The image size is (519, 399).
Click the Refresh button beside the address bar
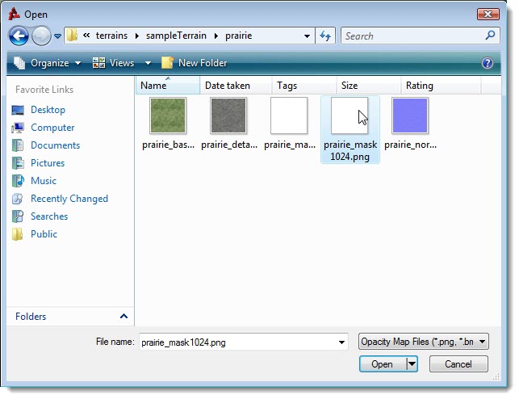[325, 36]
